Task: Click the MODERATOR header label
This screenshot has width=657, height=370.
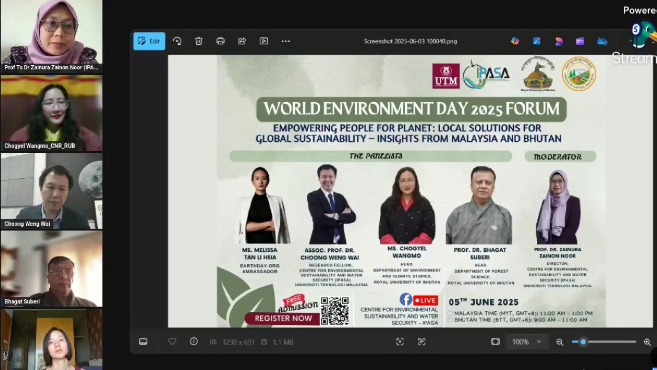Action: coord(560,156)
